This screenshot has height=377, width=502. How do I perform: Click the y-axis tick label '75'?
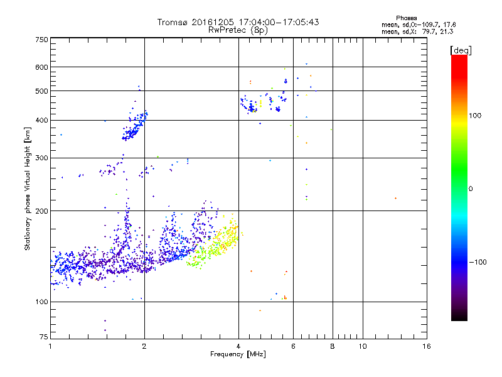[44, 337]
